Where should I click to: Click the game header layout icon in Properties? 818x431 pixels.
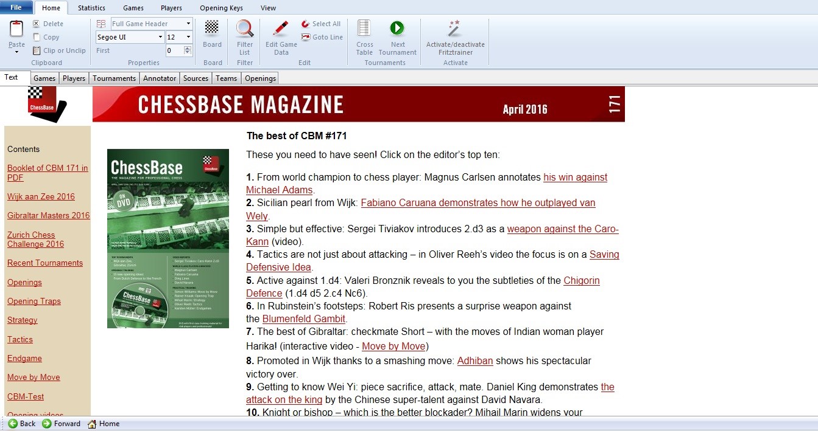(x=101, y=24)
